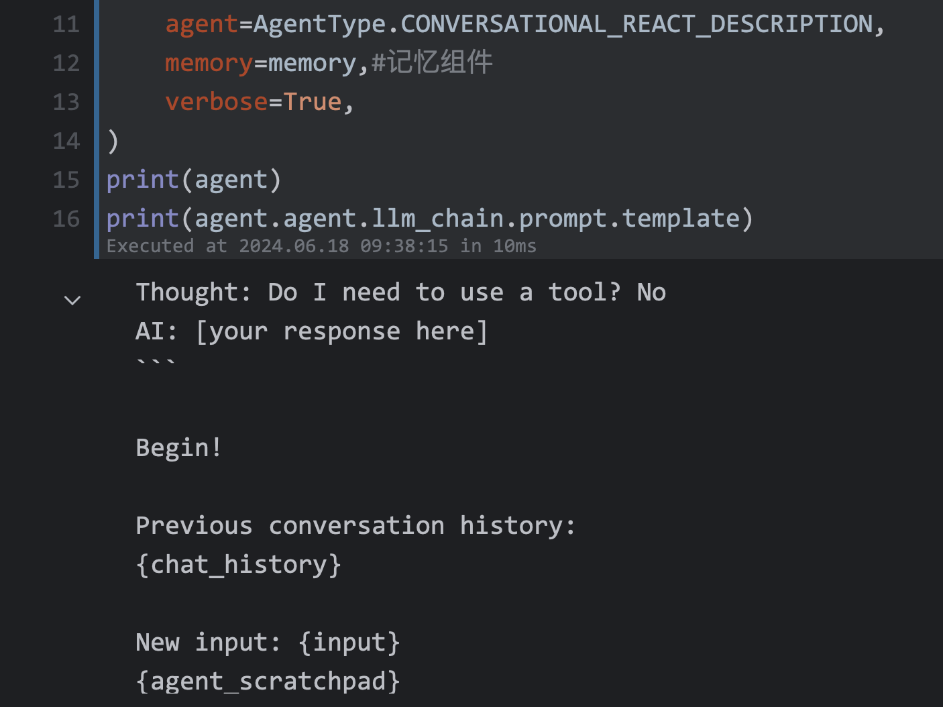The width and height of the screenshot is (943, 707).
Task: Place cursor on the #记忆组件 comment
Action: point(432,63)
